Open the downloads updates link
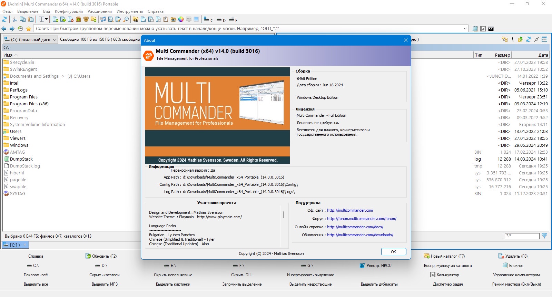This screenshot has height=297, width=552. (360, 235)
